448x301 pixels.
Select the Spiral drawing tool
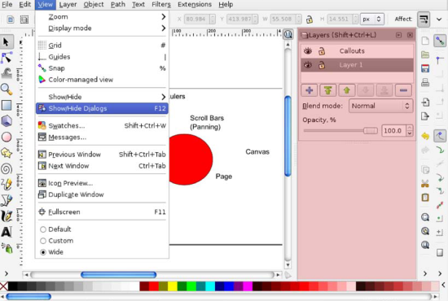click(7, 168)
